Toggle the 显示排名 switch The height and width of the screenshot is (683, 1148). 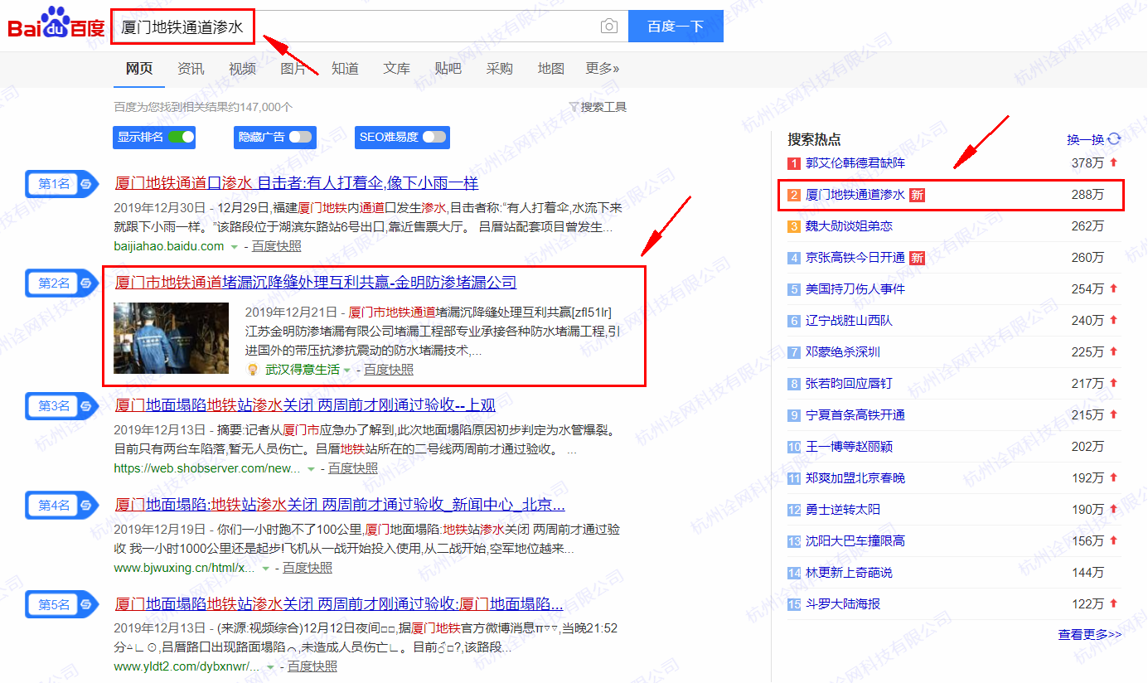[181, 137]
